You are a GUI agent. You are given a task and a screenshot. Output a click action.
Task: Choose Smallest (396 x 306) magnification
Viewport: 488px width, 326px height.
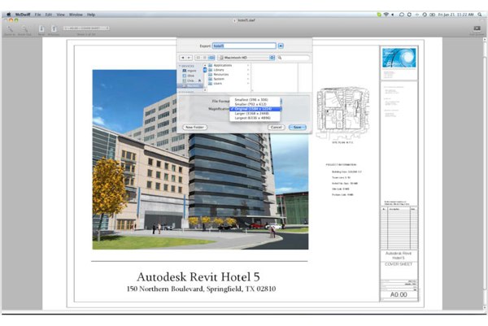point(255,99)
